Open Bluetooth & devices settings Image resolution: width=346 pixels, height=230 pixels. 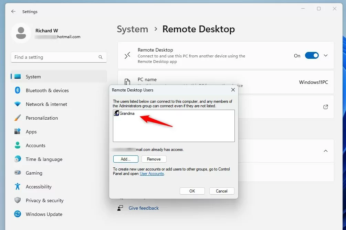[x=59, y=90]
